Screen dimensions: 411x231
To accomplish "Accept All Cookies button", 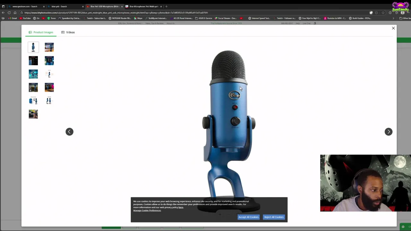I will 248,217.
